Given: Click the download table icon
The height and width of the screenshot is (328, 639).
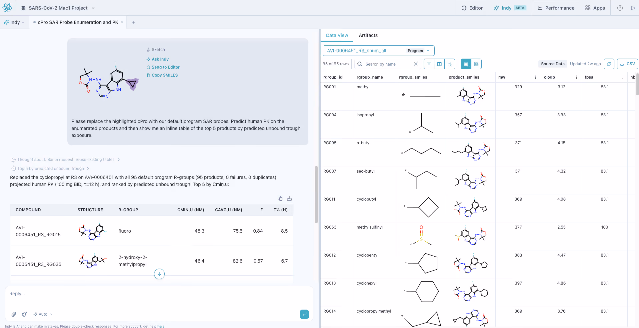Looking at the screenshot, I should click(289, 198).
